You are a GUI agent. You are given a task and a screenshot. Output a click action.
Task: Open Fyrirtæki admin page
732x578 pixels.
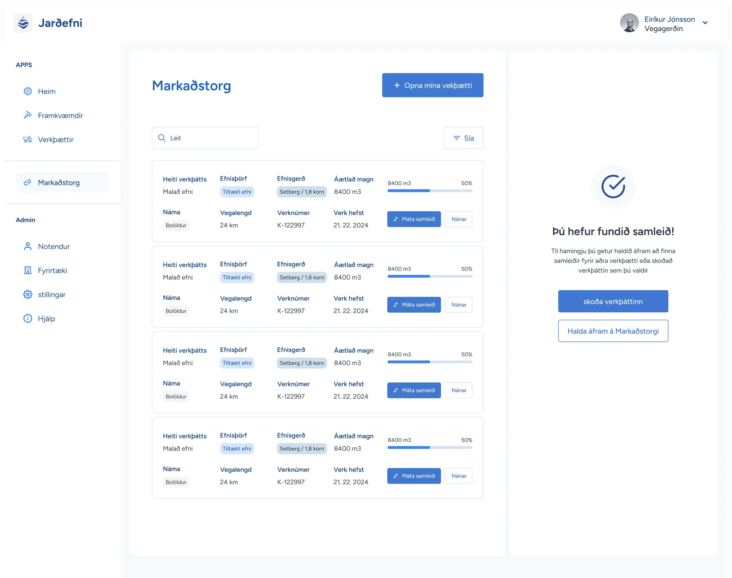coord(52,270)
